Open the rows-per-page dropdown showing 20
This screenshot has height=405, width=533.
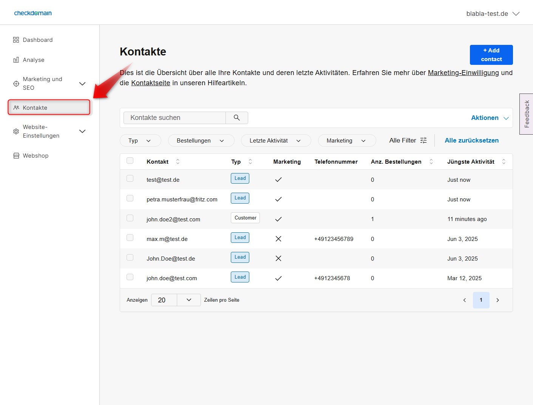pos(176,300)
